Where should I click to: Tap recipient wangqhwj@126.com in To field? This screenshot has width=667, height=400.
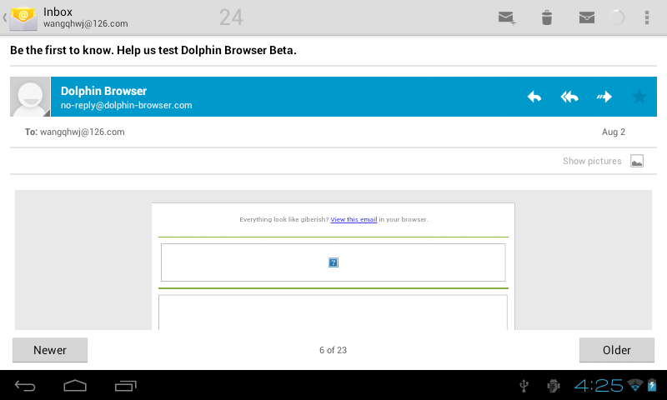tap(82, 132)
